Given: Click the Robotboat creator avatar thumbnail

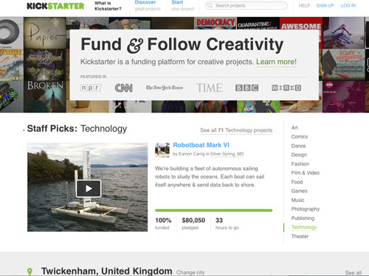Looking at the screenshot, I should coord(162,150).
